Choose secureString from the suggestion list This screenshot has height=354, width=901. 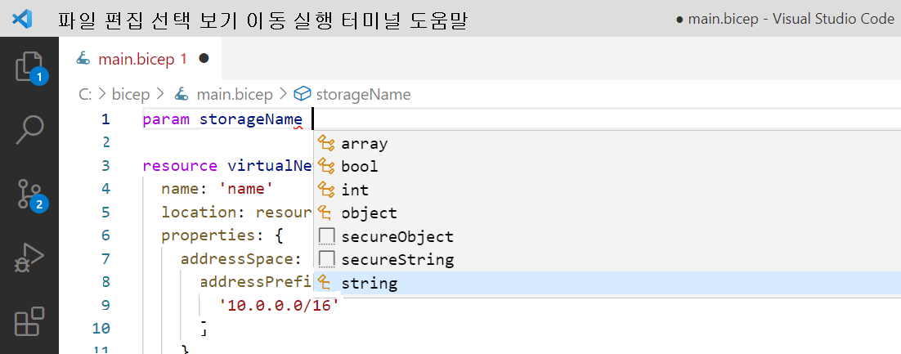coord(607,260)
